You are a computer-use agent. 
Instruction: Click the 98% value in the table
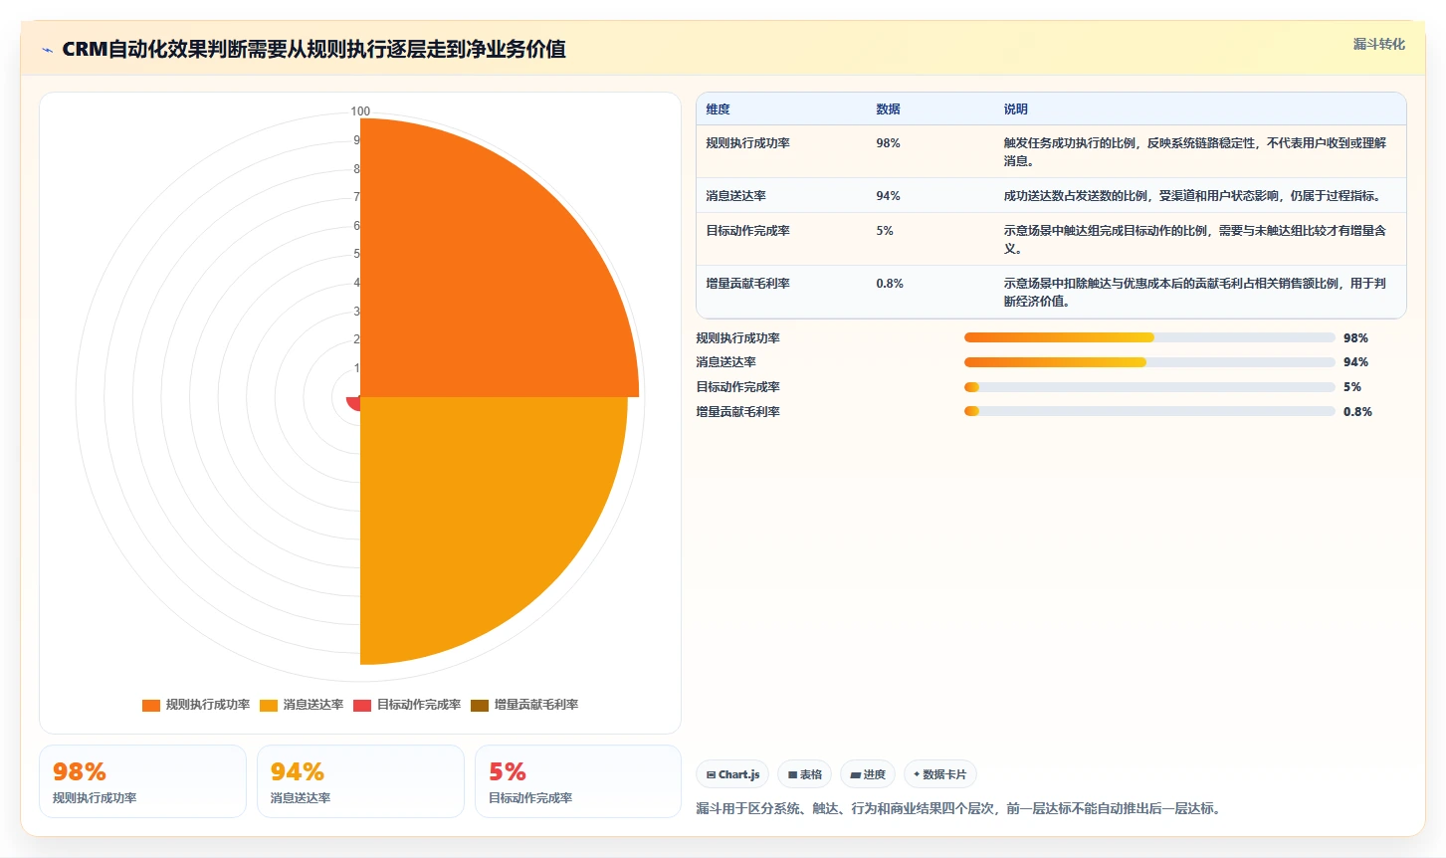coord(889,143)
